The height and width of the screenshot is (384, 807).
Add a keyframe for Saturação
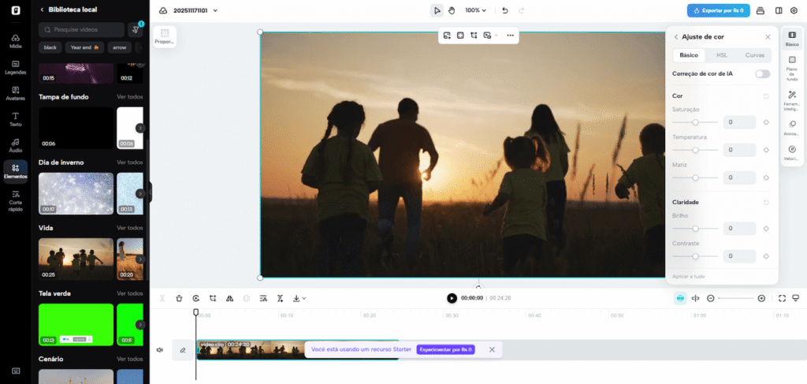click(766, 122)
